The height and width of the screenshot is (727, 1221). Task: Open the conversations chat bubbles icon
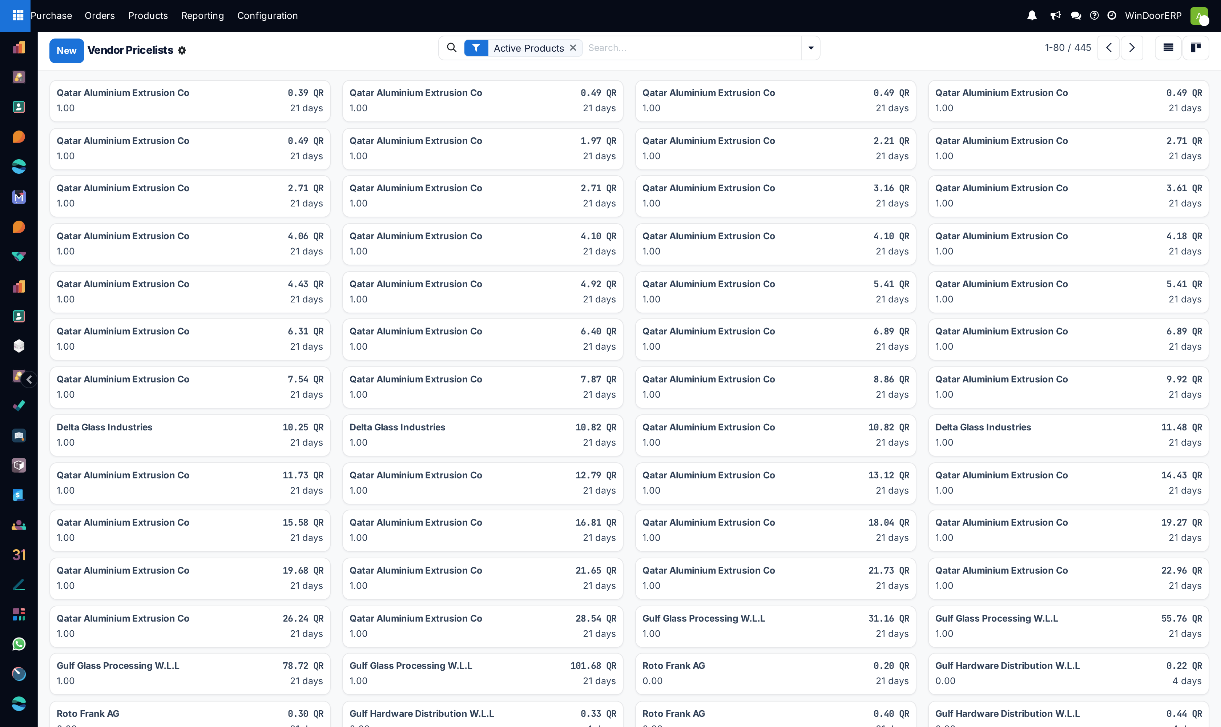[x=1076, y=16]
